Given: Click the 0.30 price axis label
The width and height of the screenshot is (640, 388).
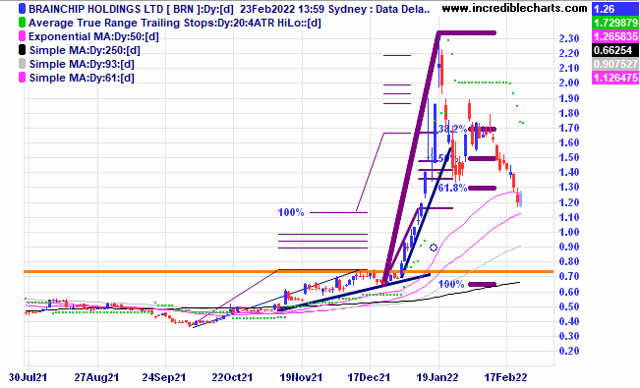Looking at the screenshot, I should pyautogui.click(x=569, y=336).
